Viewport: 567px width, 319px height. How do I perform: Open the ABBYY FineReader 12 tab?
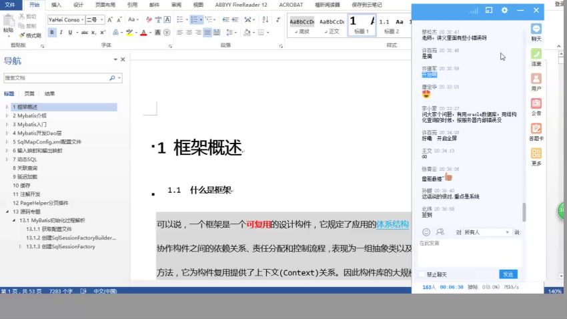tap(241, 5)
